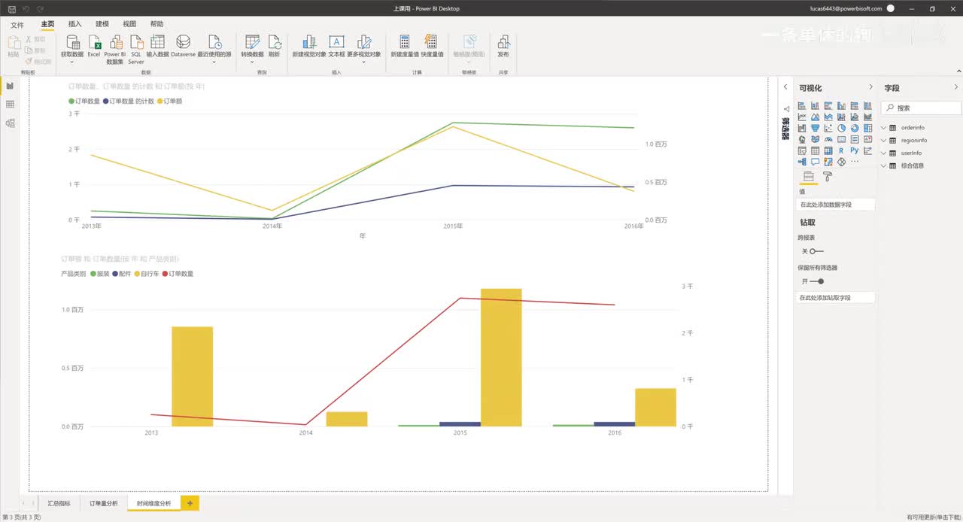963x522 pixels.
Task: Click the 在此处添加钻取字段 well
Action: (x=835, y=298)
